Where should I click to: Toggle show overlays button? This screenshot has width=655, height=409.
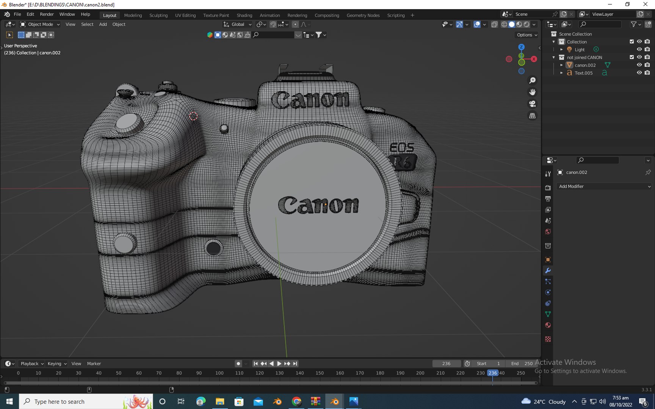point(477,24)
